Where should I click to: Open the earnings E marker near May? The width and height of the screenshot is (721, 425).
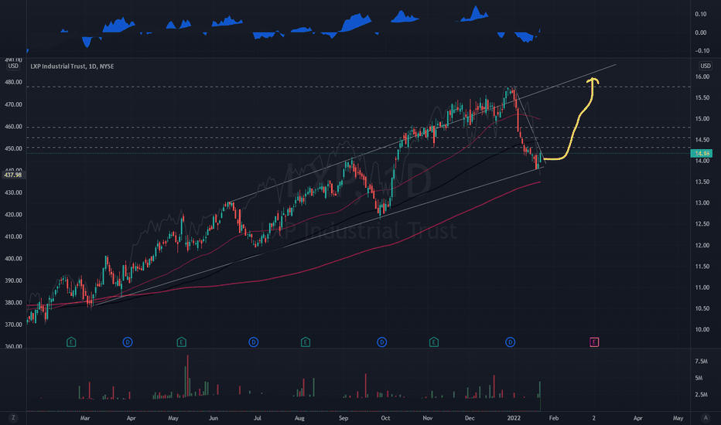coord(181,342)
